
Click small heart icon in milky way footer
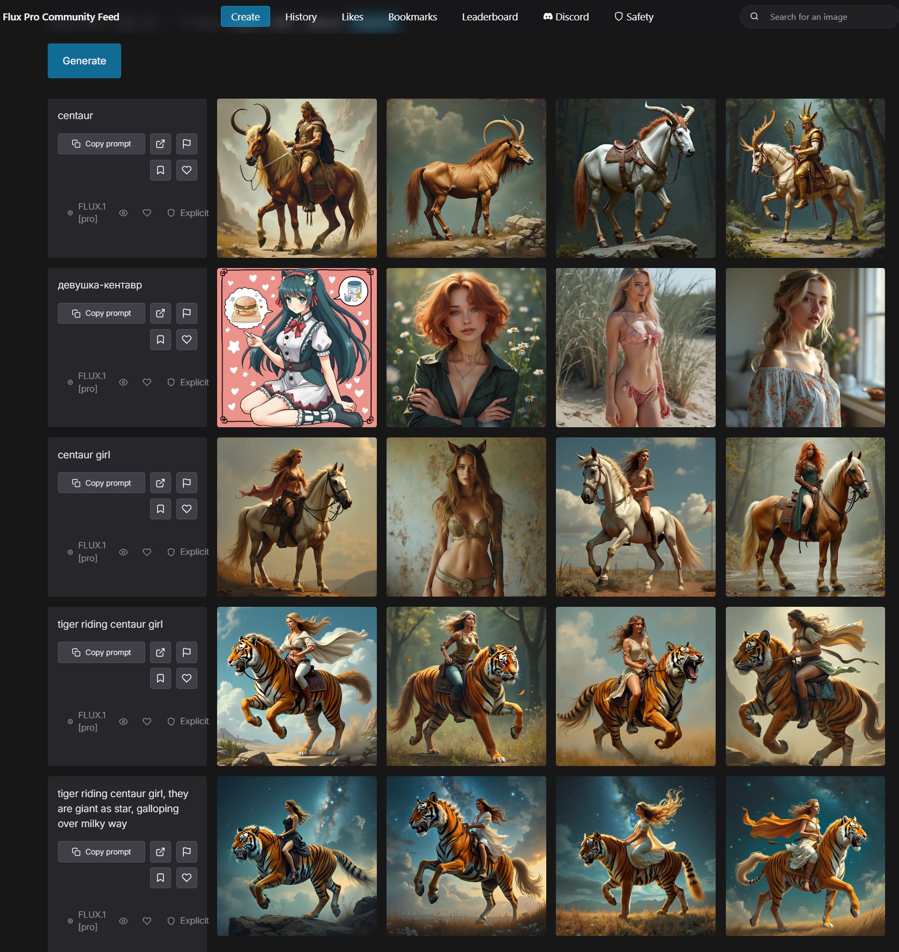(x=147, y=920)
